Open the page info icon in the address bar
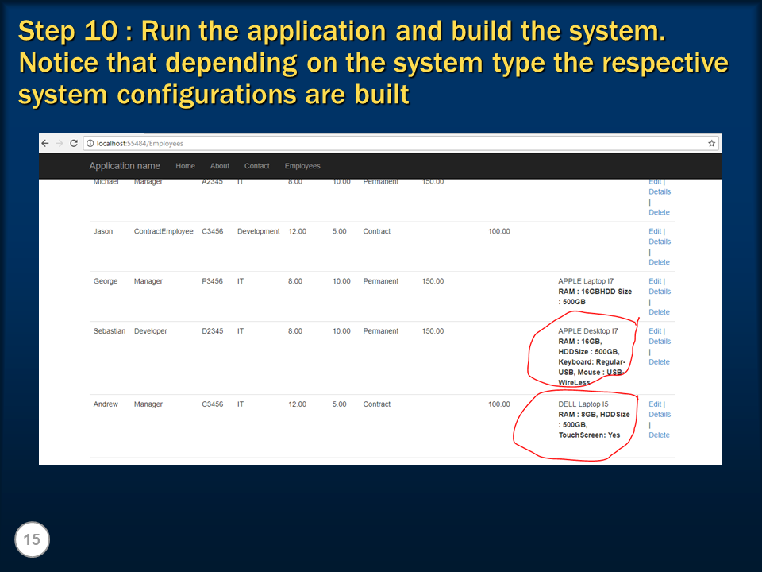Screen dimensions: 762x572 pos(89,143)
